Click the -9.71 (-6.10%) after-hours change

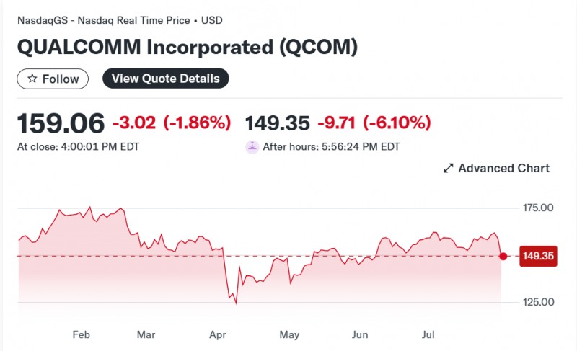(x=374, y=123)
